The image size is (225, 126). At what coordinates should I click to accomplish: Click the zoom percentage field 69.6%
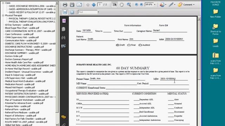(149, 5)
